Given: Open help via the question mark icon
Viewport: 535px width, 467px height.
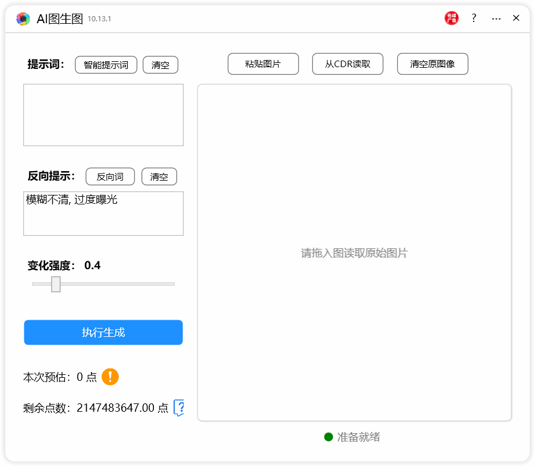Looking at the screenshot, I should click(x=474, y=18).
